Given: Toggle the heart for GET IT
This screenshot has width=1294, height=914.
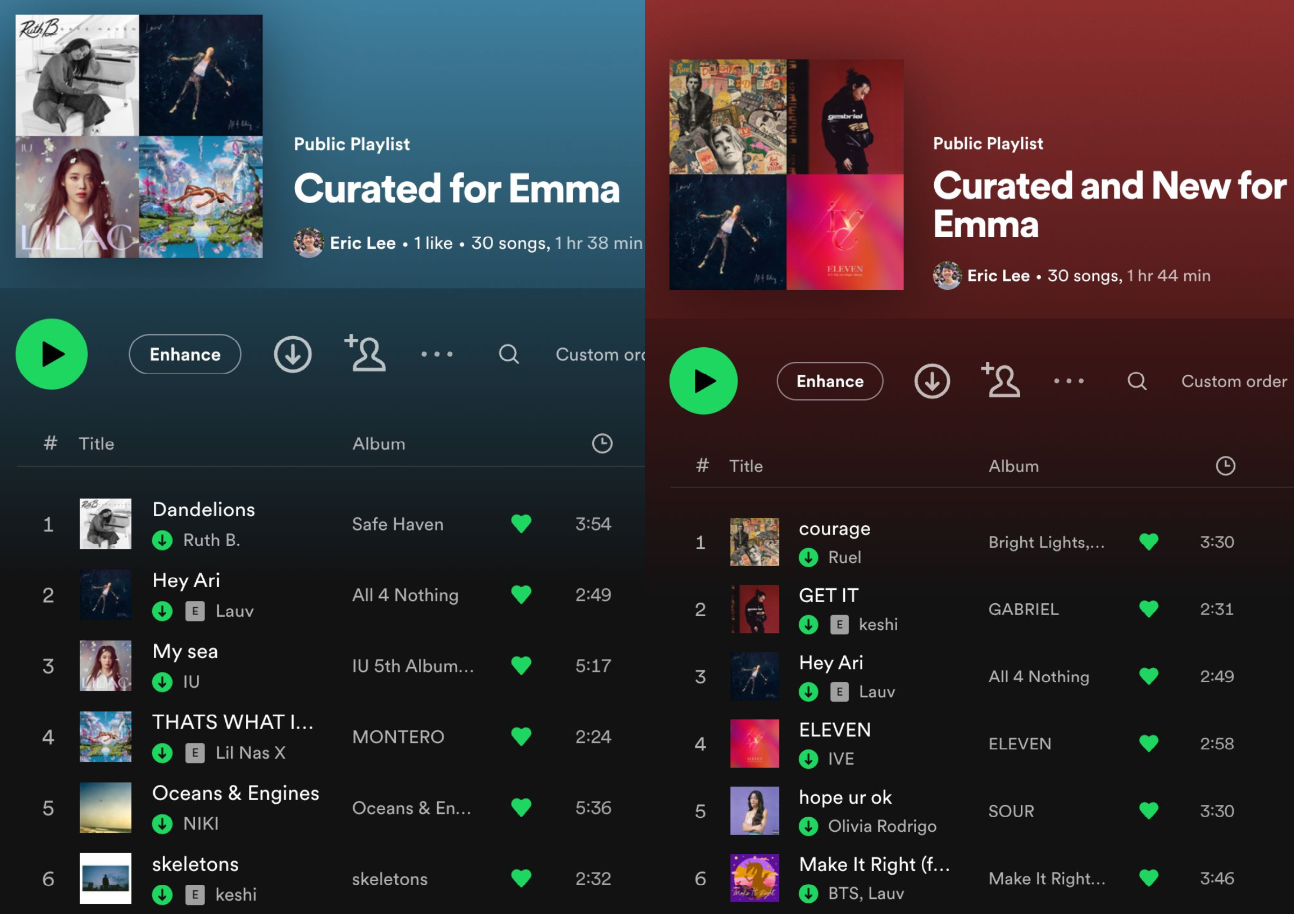Looking at the screenshot, I should pyautogui.click(x=1148, y=609).
